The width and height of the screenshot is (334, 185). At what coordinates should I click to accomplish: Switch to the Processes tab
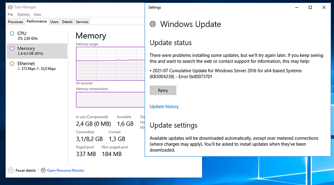[x=15, y=22]
